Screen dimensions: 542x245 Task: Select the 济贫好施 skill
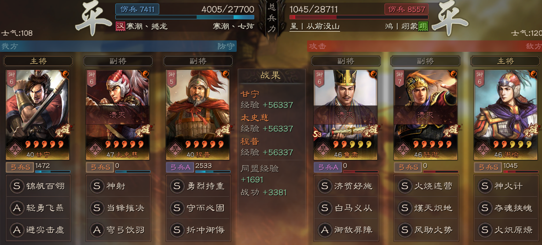point(345,186)
